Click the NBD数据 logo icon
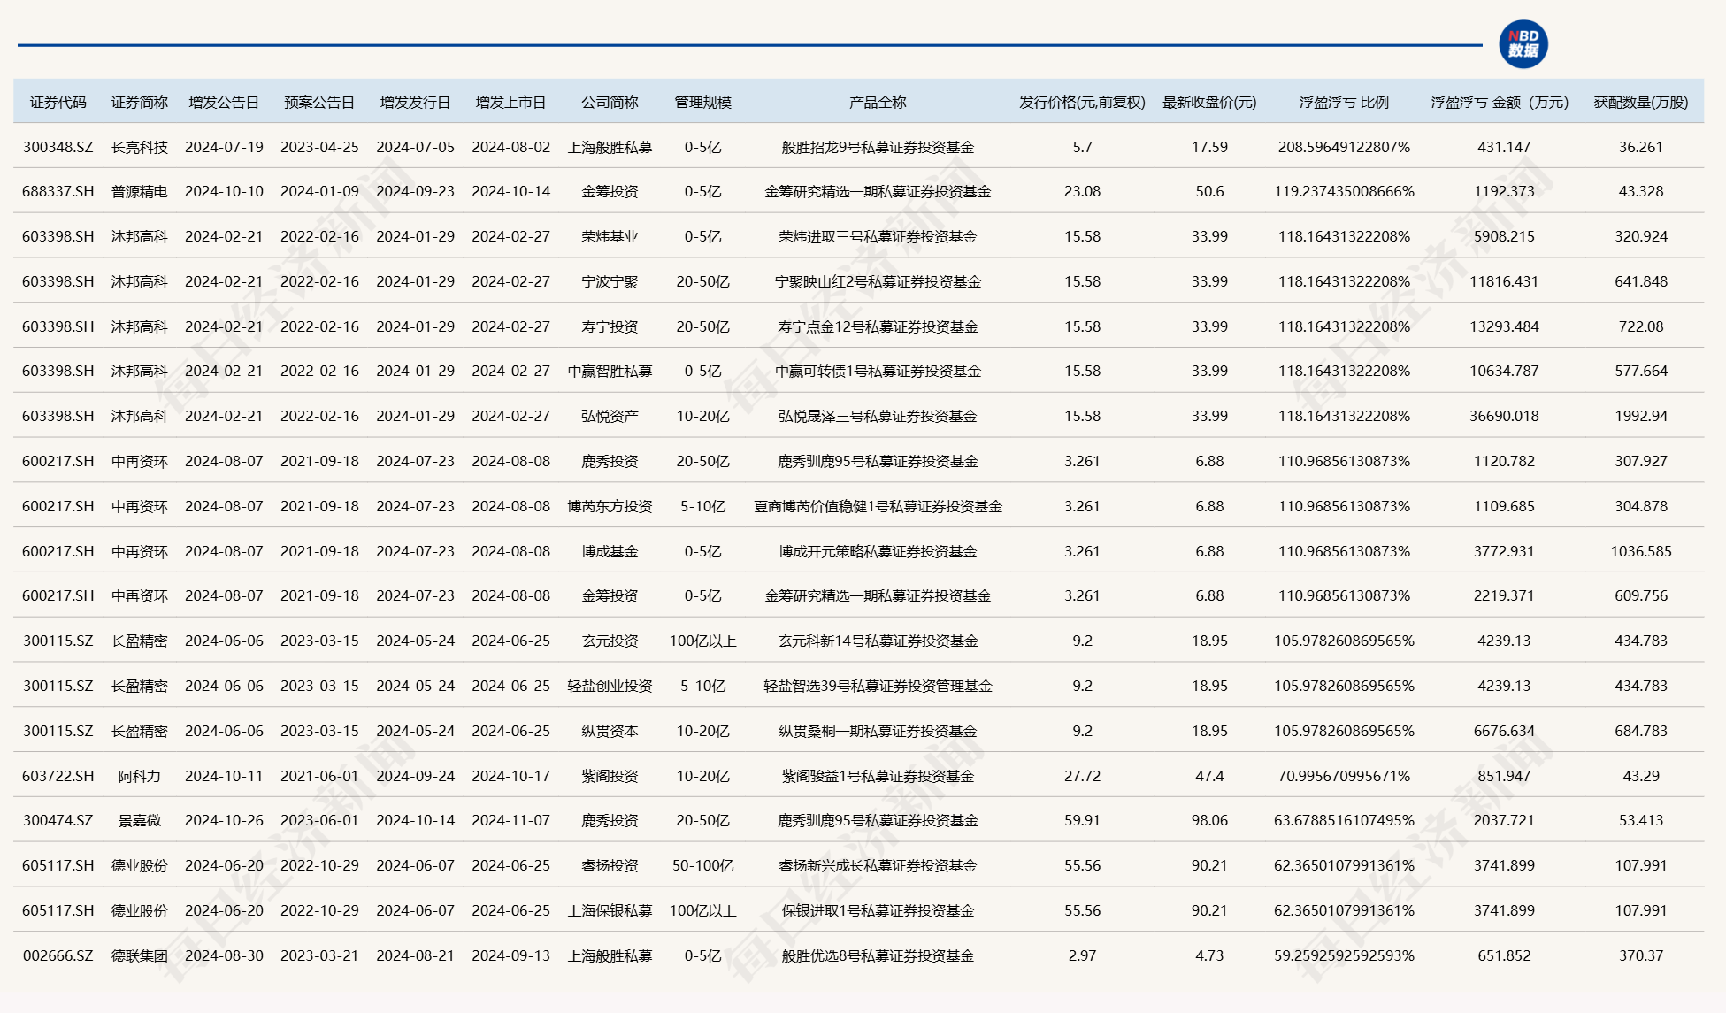Screen dimensions: 1726x1013 pos(1523,44)
